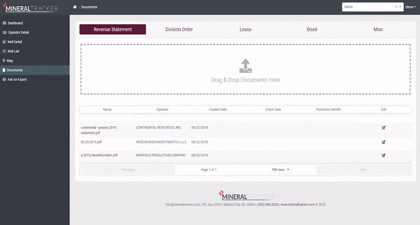420x225 pixels.
Task: Click the MineralTracker logo at top left
Action: click(30, 8)
